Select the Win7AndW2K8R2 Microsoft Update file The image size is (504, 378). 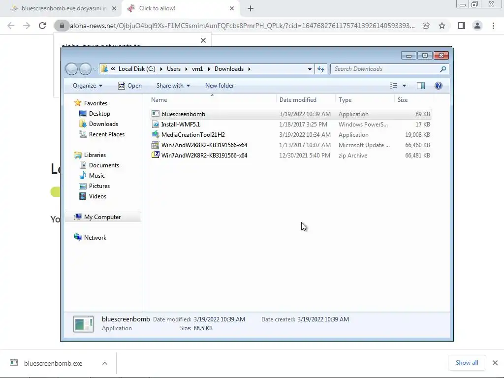click(x=290, y=145)
